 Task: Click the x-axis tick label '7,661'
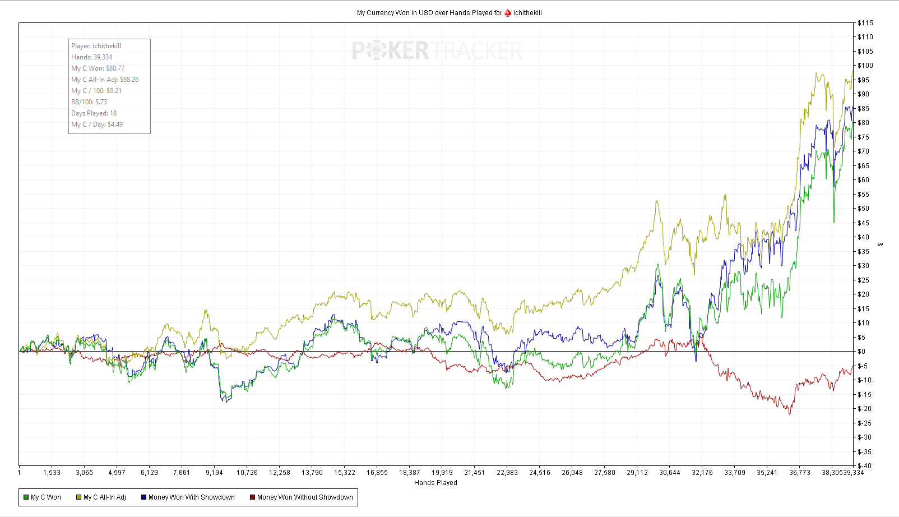click(x=182, y=473)
